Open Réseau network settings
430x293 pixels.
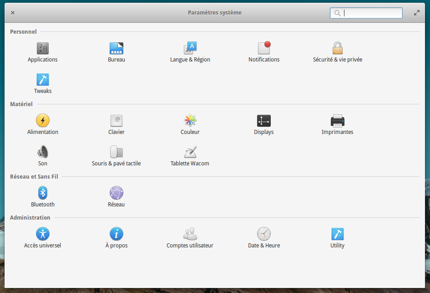[116, 193]
